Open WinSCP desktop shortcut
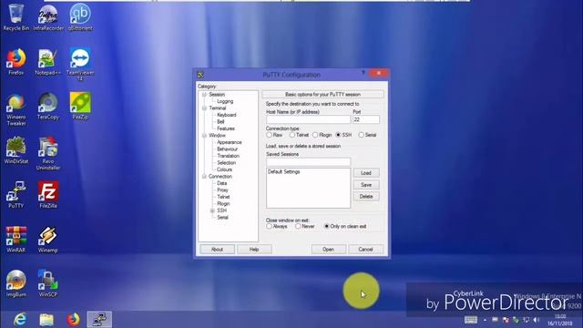Viewport: 583px width, 328px height. point(48,283)
